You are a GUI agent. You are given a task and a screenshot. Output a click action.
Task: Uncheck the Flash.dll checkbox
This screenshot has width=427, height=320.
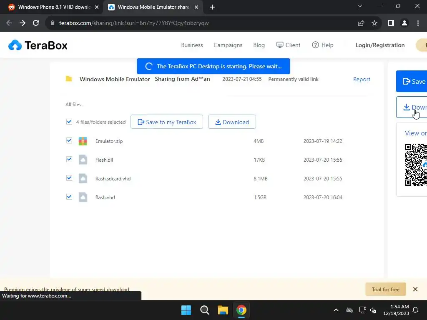pos(69,159)
